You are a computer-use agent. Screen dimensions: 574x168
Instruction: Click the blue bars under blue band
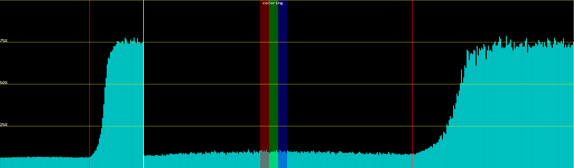click(283, 160)
